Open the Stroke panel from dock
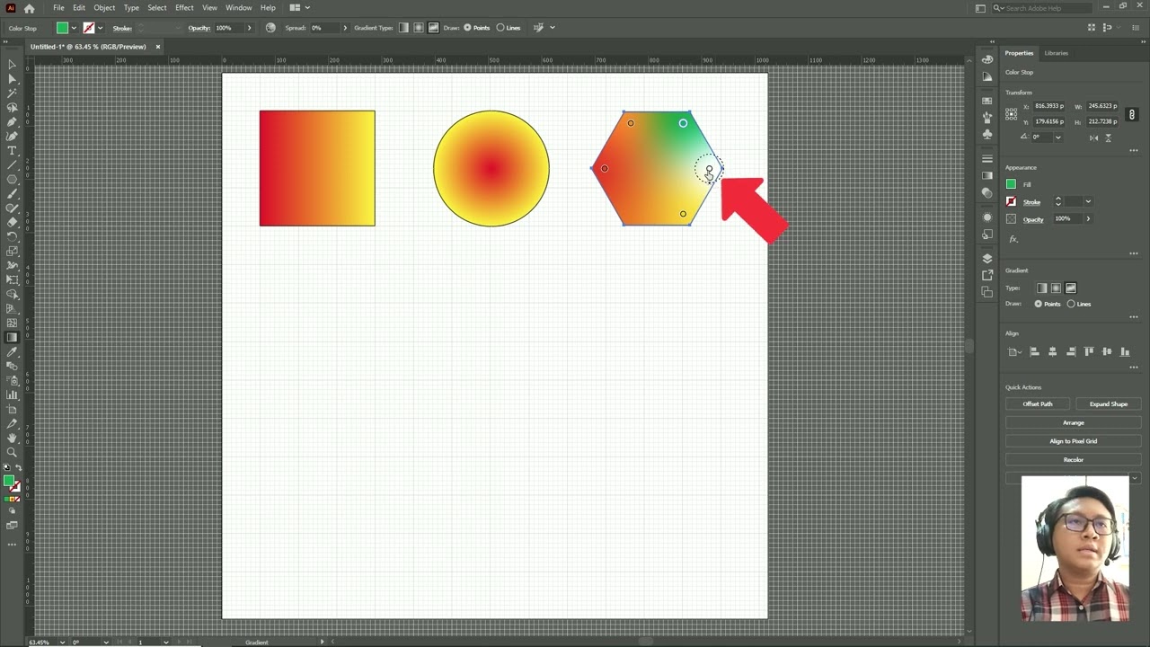1150x647 pixels. (x=987, y=159)
